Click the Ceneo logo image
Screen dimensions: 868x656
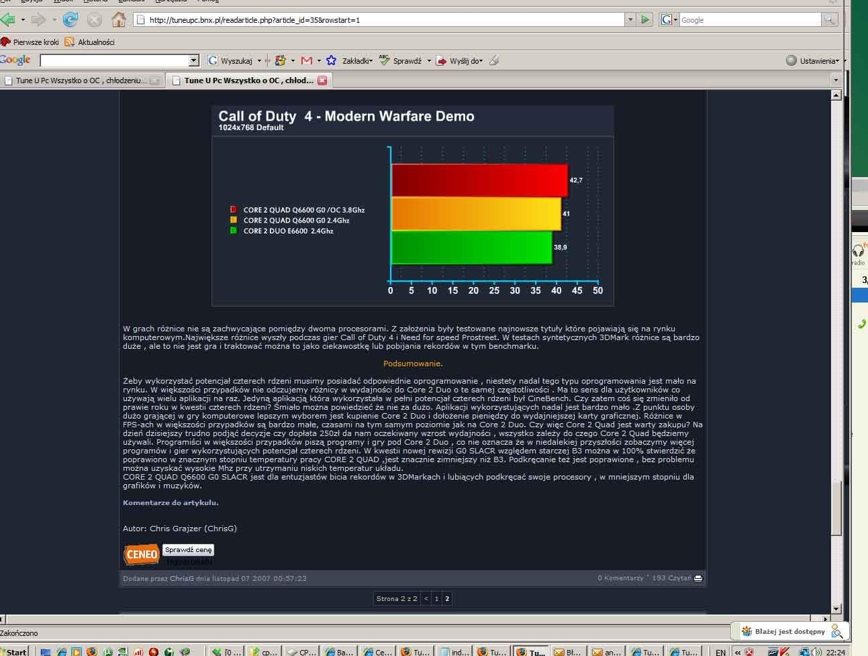coord(141,555)
